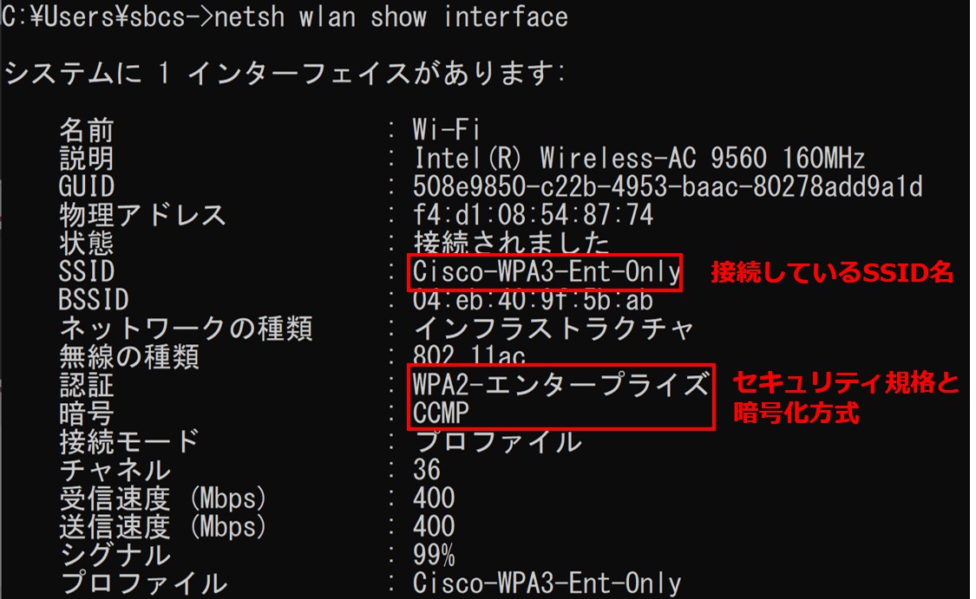Click the '物理アドレス' label

coord(142,215)
